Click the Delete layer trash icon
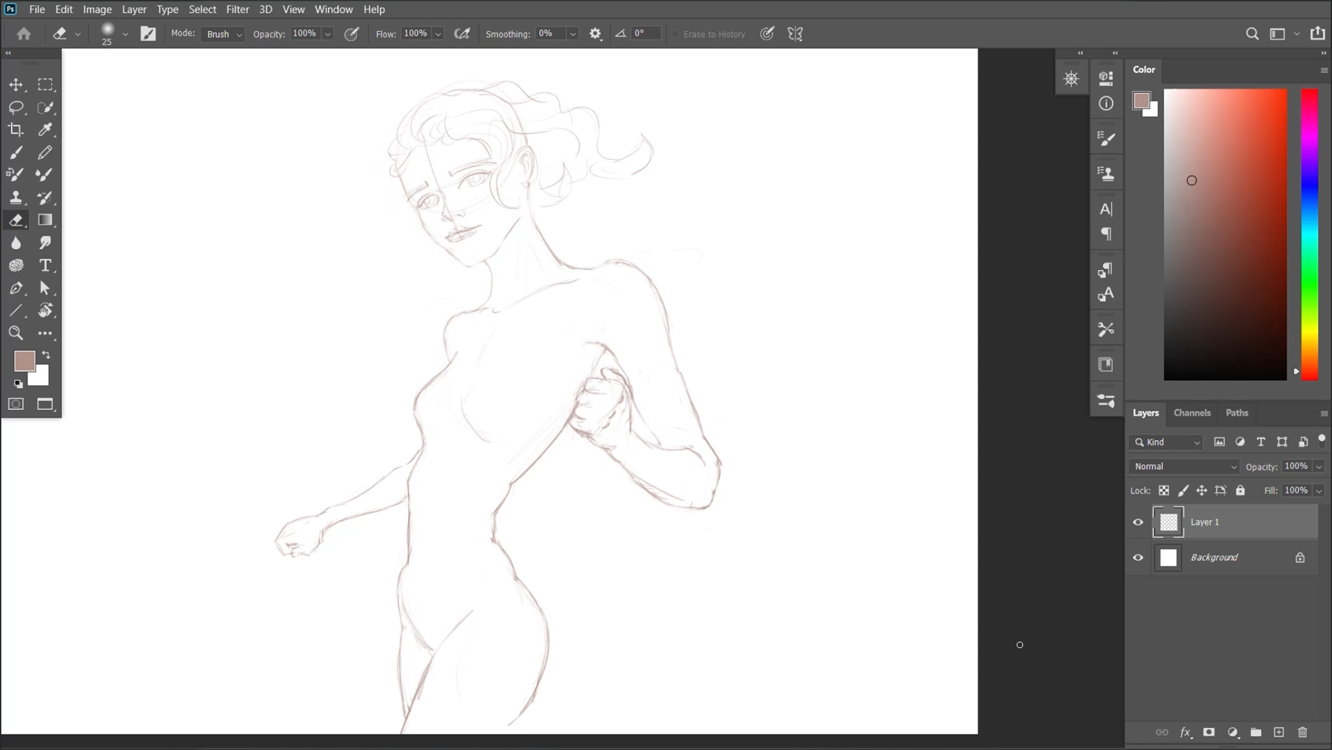 (x=1302, y=732)
